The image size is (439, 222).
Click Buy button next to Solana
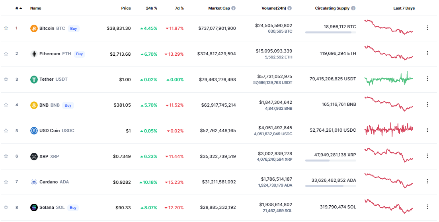tap(73, 208)
